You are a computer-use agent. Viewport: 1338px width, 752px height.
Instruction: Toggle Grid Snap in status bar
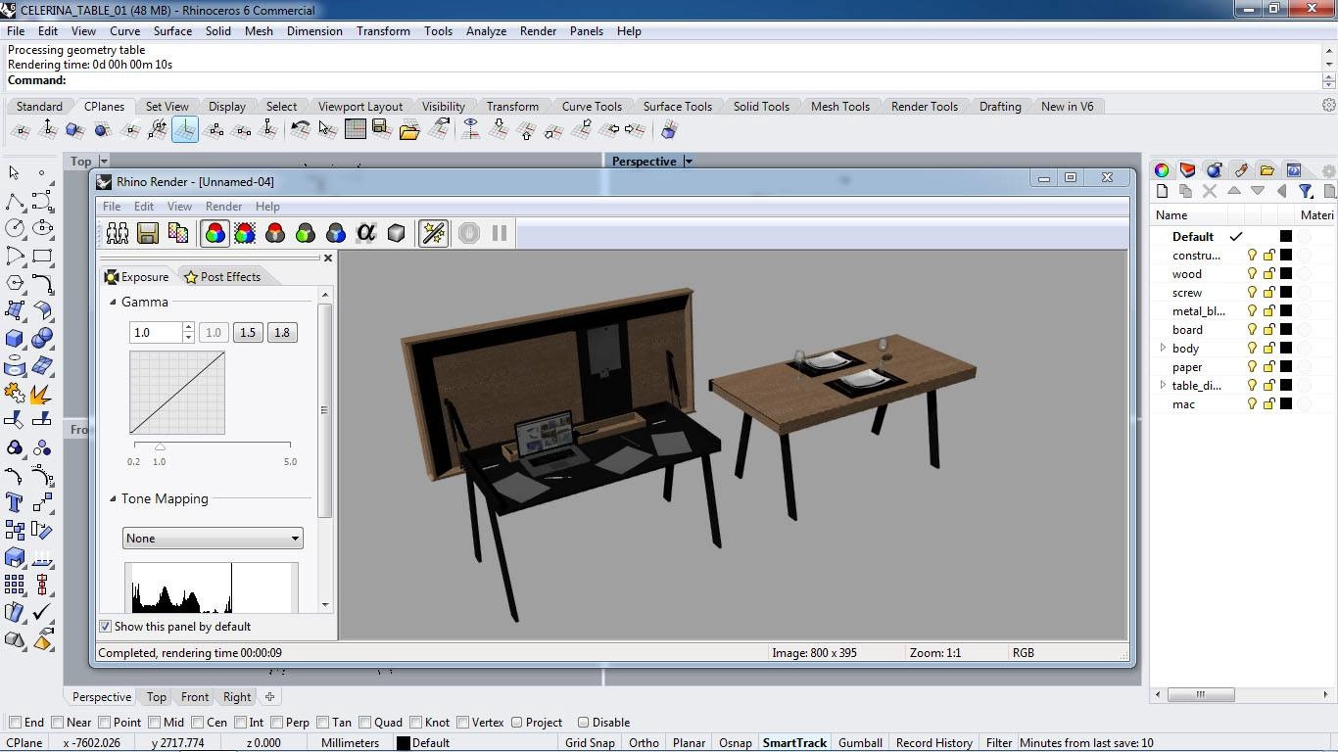590,743
